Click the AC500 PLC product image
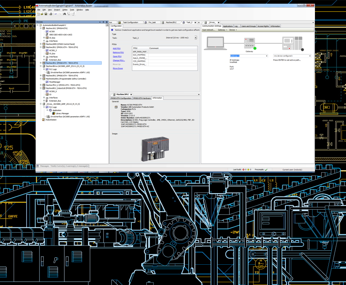 pyautogui.click(x=155, y=149)
